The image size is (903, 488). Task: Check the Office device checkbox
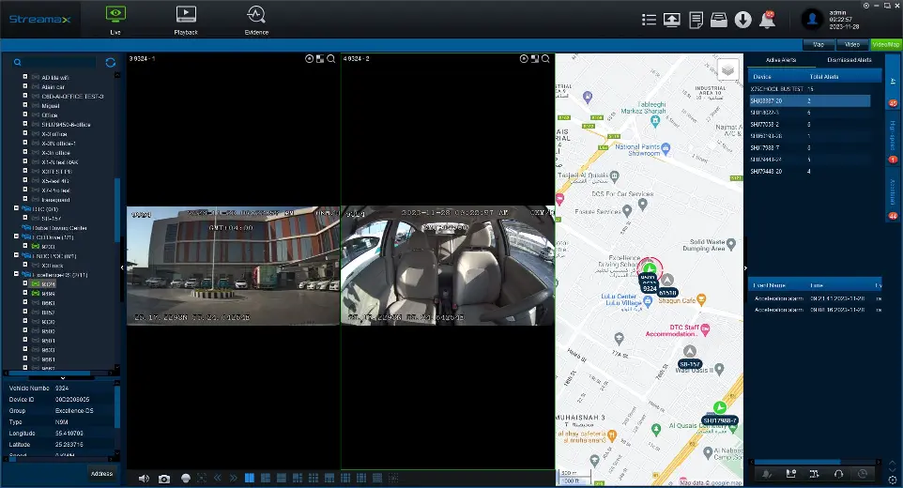pyautogui.click(x=26, y=114)
